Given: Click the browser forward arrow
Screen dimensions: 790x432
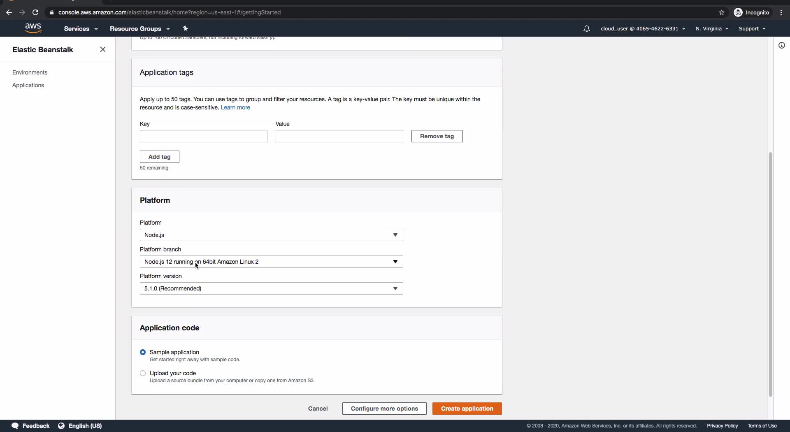Looking at the screenshot, I should tap(22, 12).
